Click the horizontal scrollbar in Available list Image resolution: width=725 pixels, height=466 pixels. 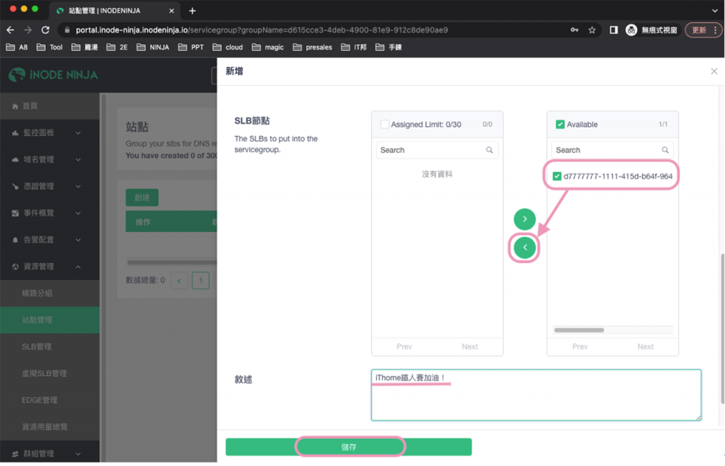(579, 330)
